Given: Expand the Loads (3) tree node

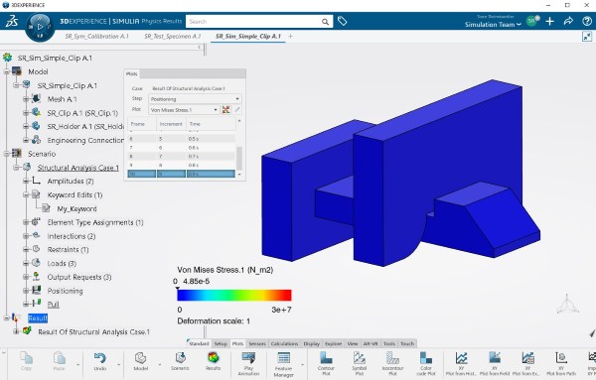Looking at the screenshot, I should point(26,263).
